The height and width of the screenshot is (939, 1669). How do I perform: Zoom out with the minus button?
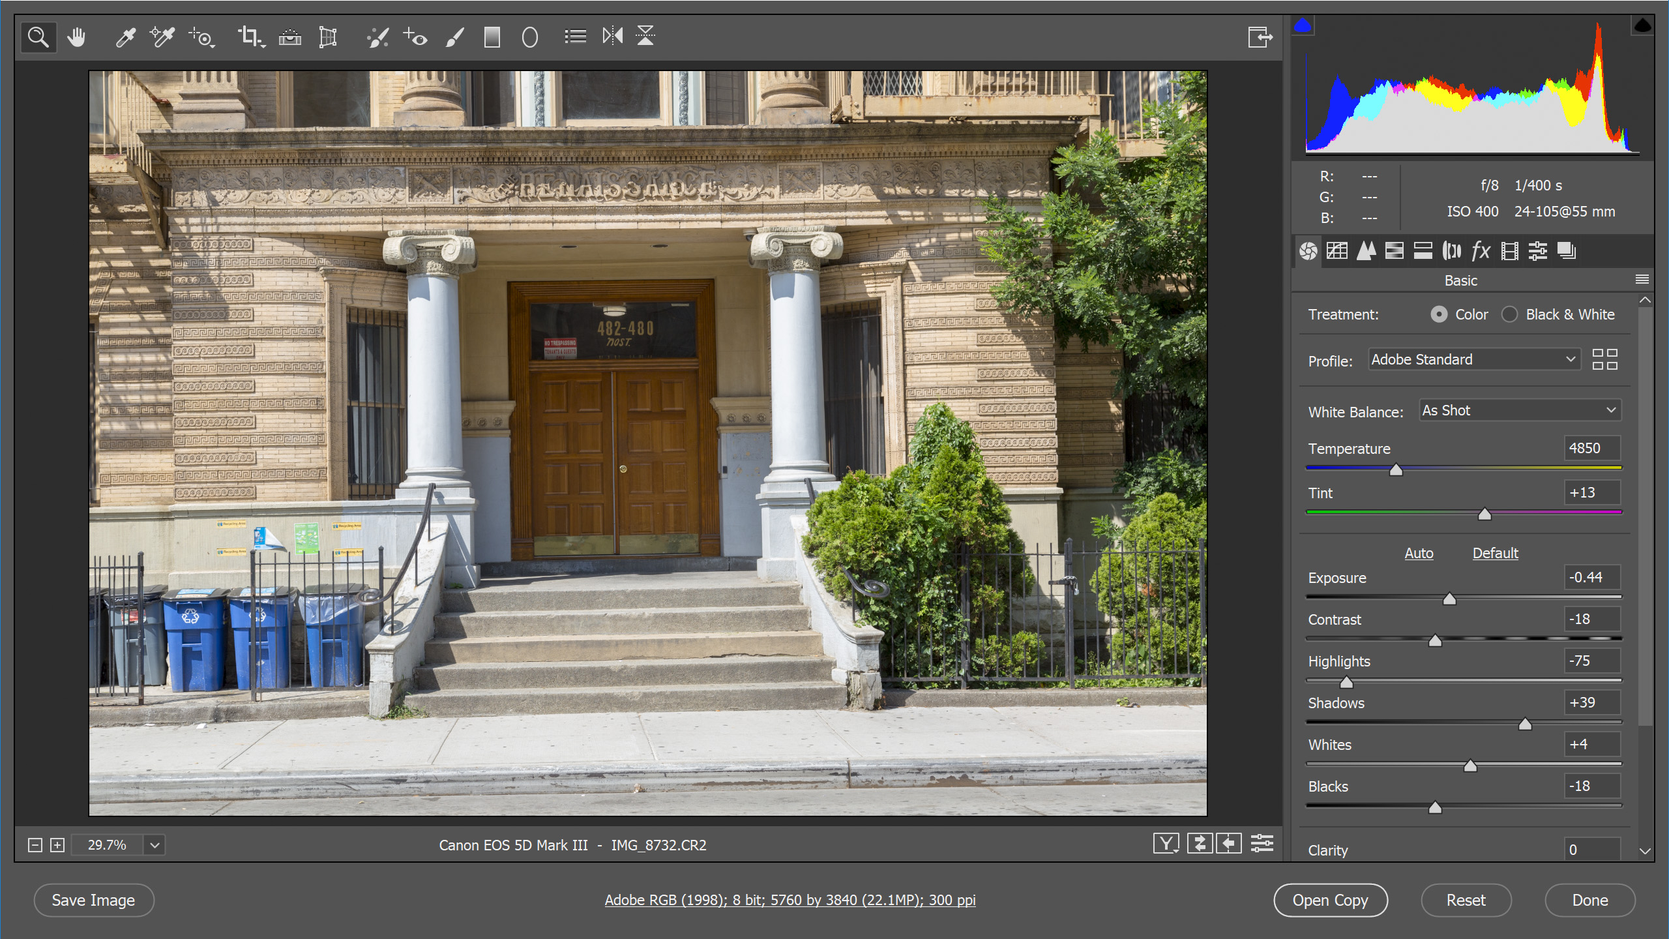click(x=35, y=845)
